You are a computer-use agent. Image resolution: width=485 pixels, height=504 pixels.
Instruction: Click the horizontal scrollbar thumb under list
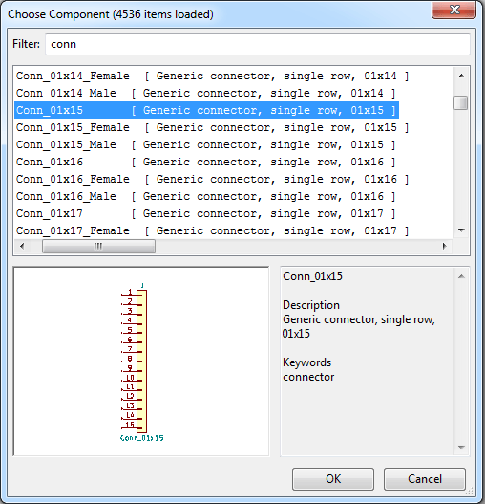point(99,247)
